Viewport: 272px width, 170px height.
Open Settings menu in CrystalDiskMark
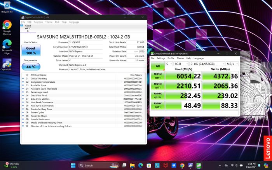tap(161, 58)
